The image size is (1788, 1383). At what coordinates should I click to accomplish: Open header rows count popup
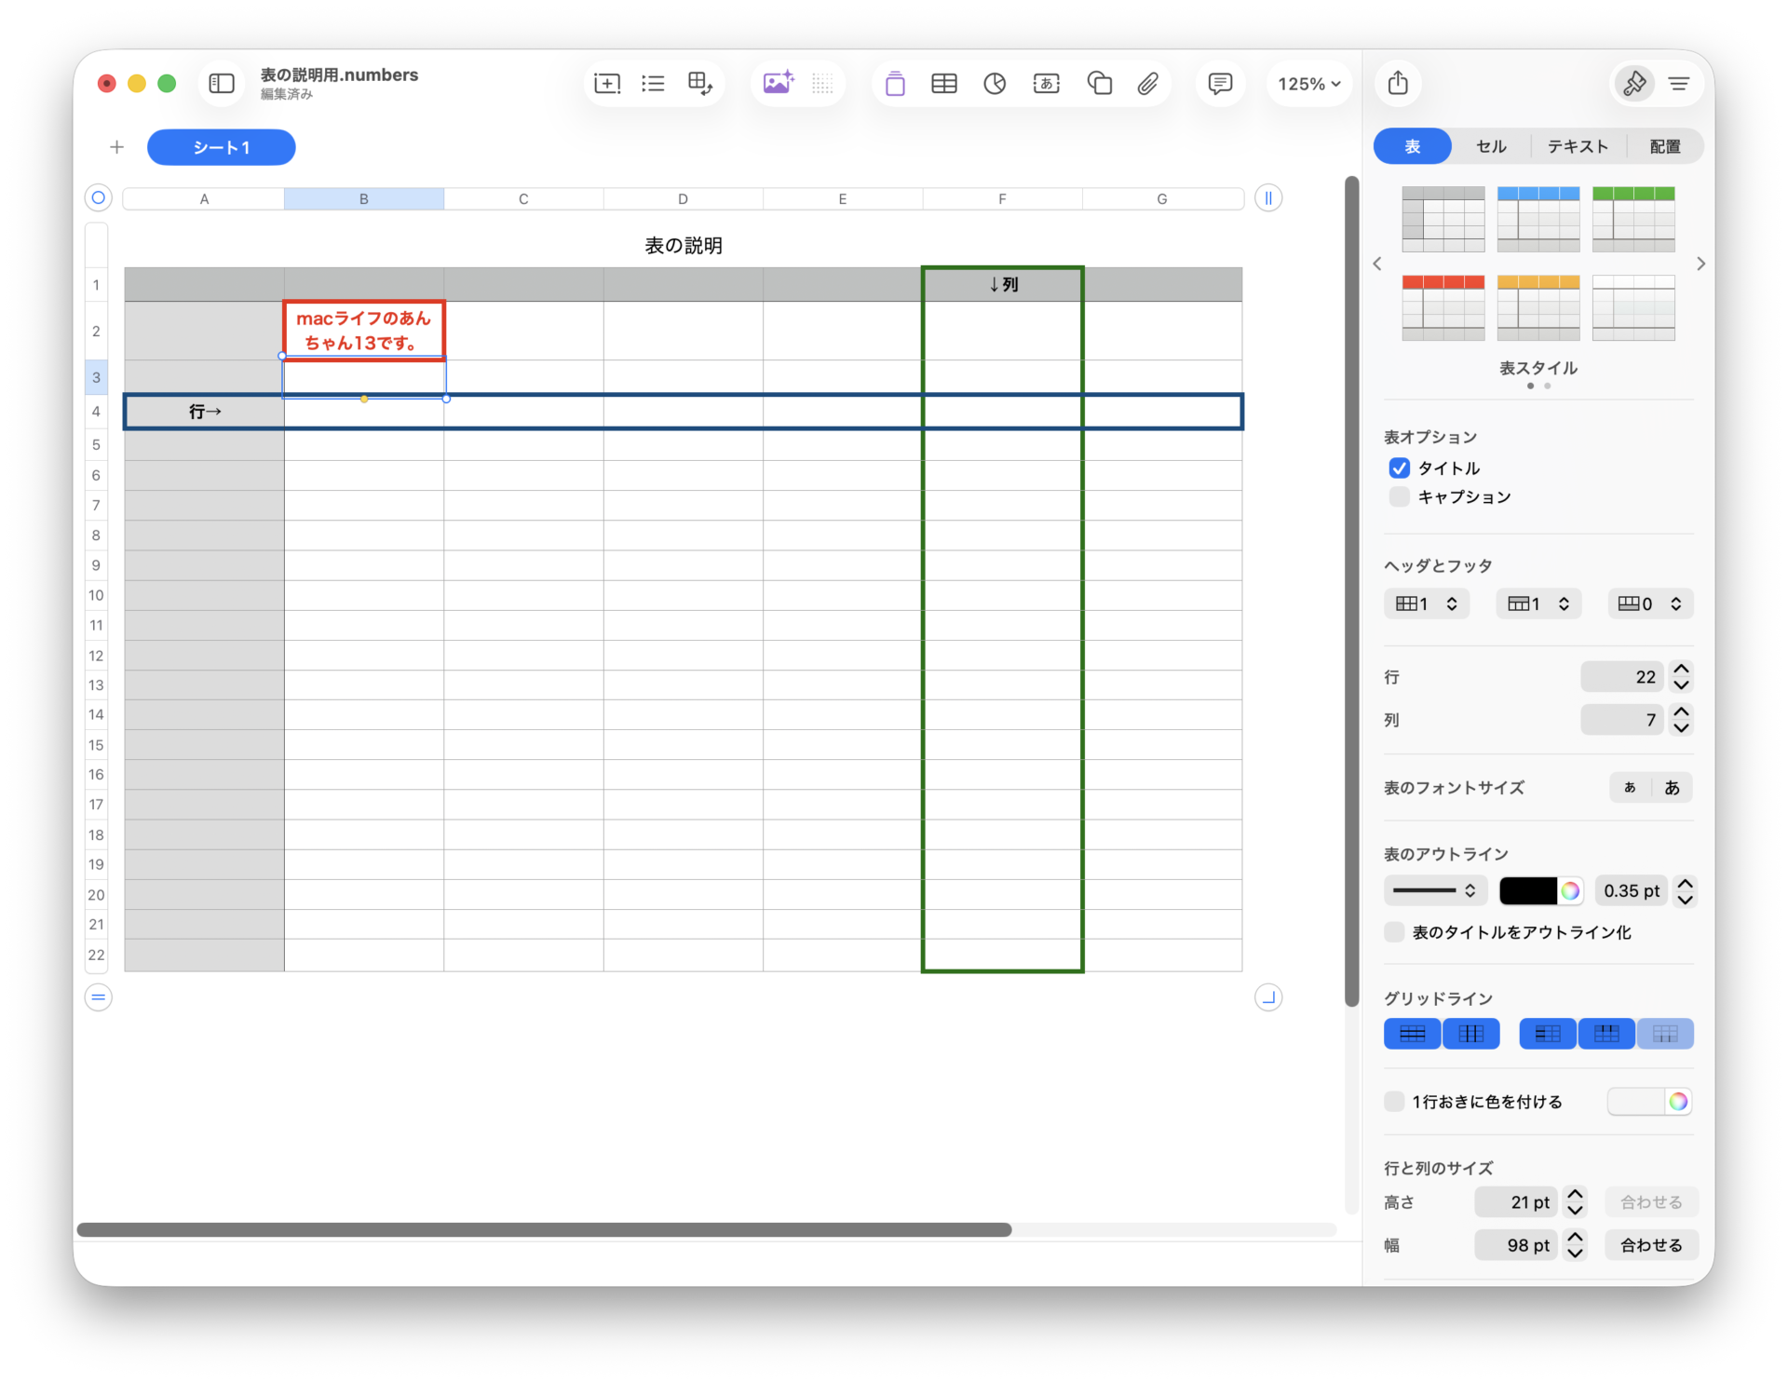(1538, 603)
